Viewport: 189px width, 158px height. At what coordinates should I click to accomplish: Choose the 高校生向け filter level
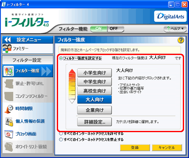[94, 91]
